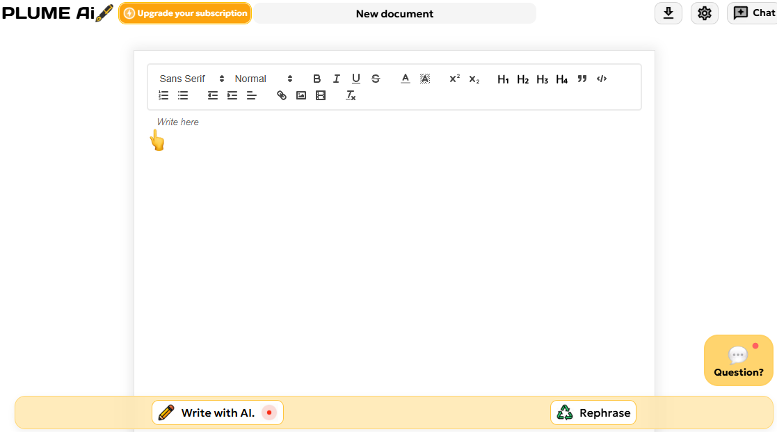Screen dimensions: 777x432
Task: Open the Sans Serif font dropdown
Action: pos(192,79)
